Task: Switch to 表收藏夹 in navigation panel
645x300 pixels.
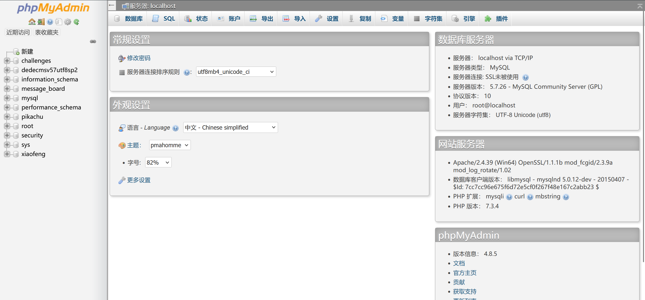Action: (47, 32)
